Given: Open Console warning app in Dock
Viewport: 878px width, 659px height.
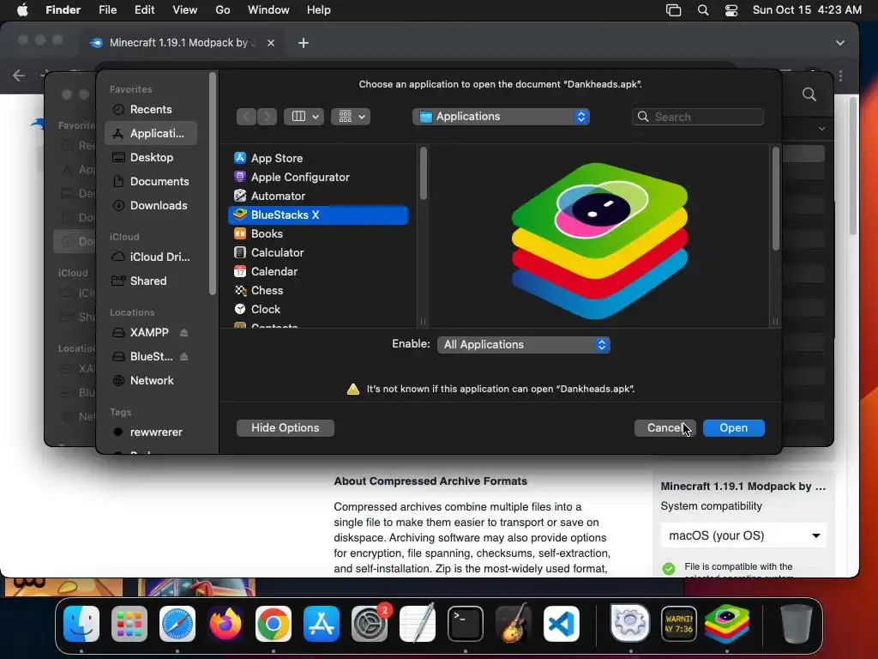Looking at the screenshot, I should click(x=679, y=624).
